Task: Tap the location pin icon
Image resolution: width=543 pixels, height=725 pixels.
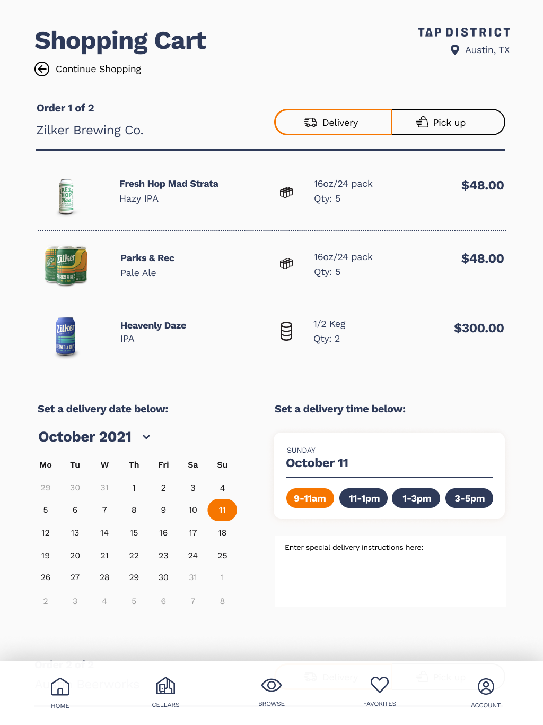Action: (454, 50)
